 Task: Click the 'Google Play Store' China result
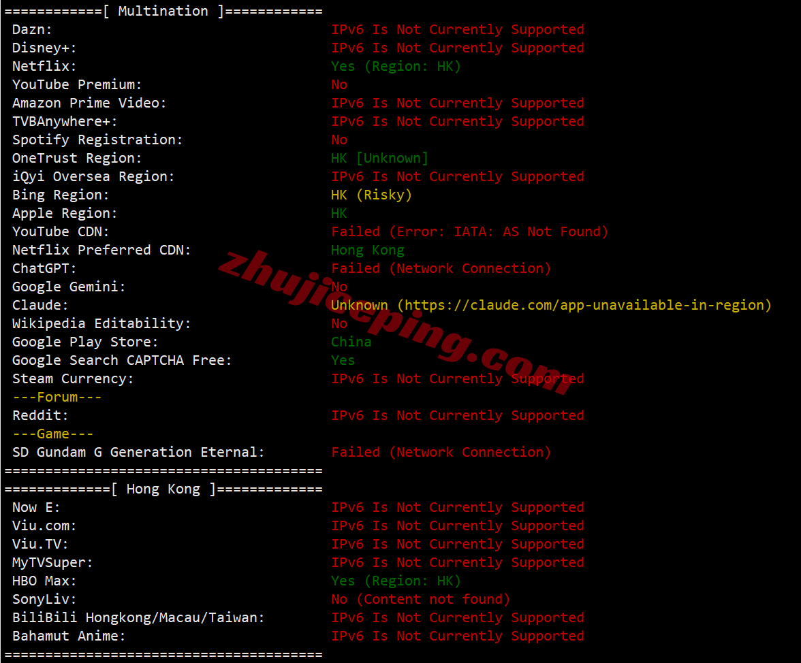coord(351,342)
